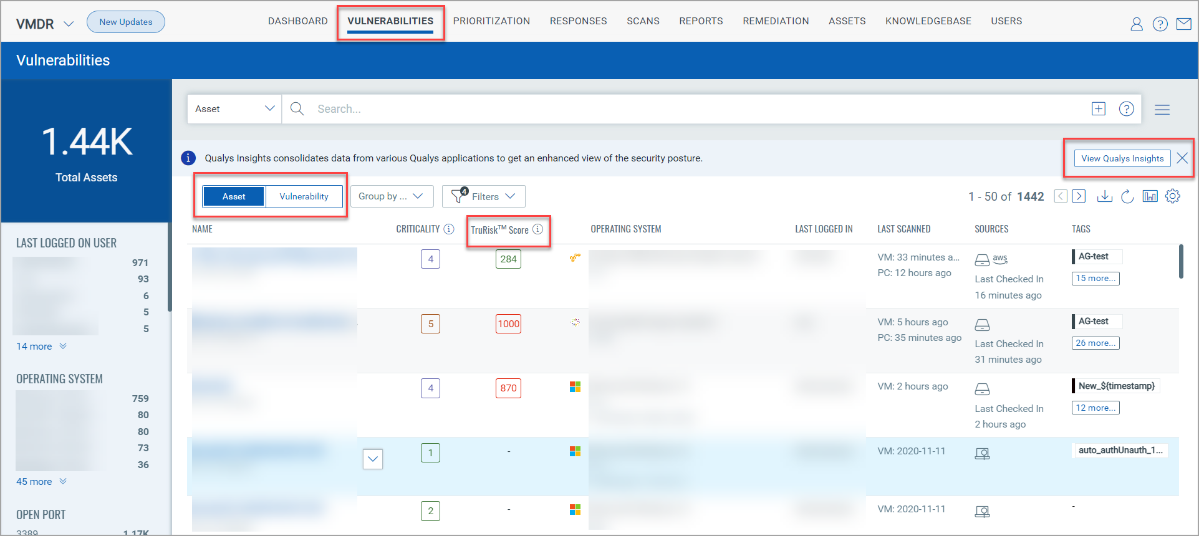This screenshot has width=1199, height=536.
Task: Click the agent source icon in the 870 score row
Action: click(x=982, y=390)
